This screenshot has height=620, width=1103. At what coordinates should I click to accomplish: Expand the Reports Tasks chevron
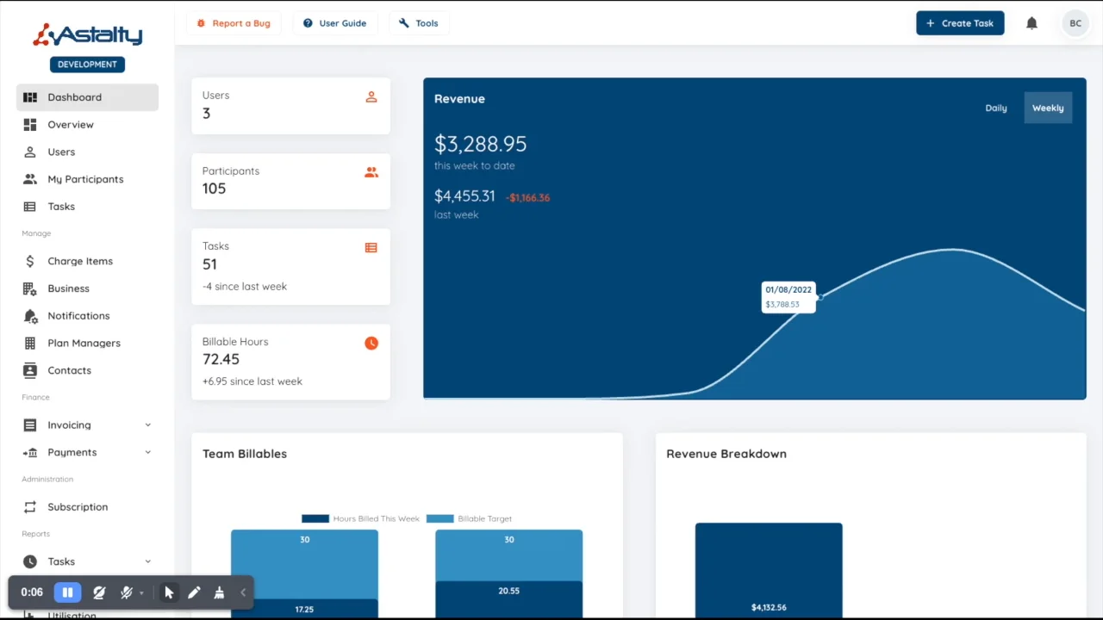(x=147, y=561)
